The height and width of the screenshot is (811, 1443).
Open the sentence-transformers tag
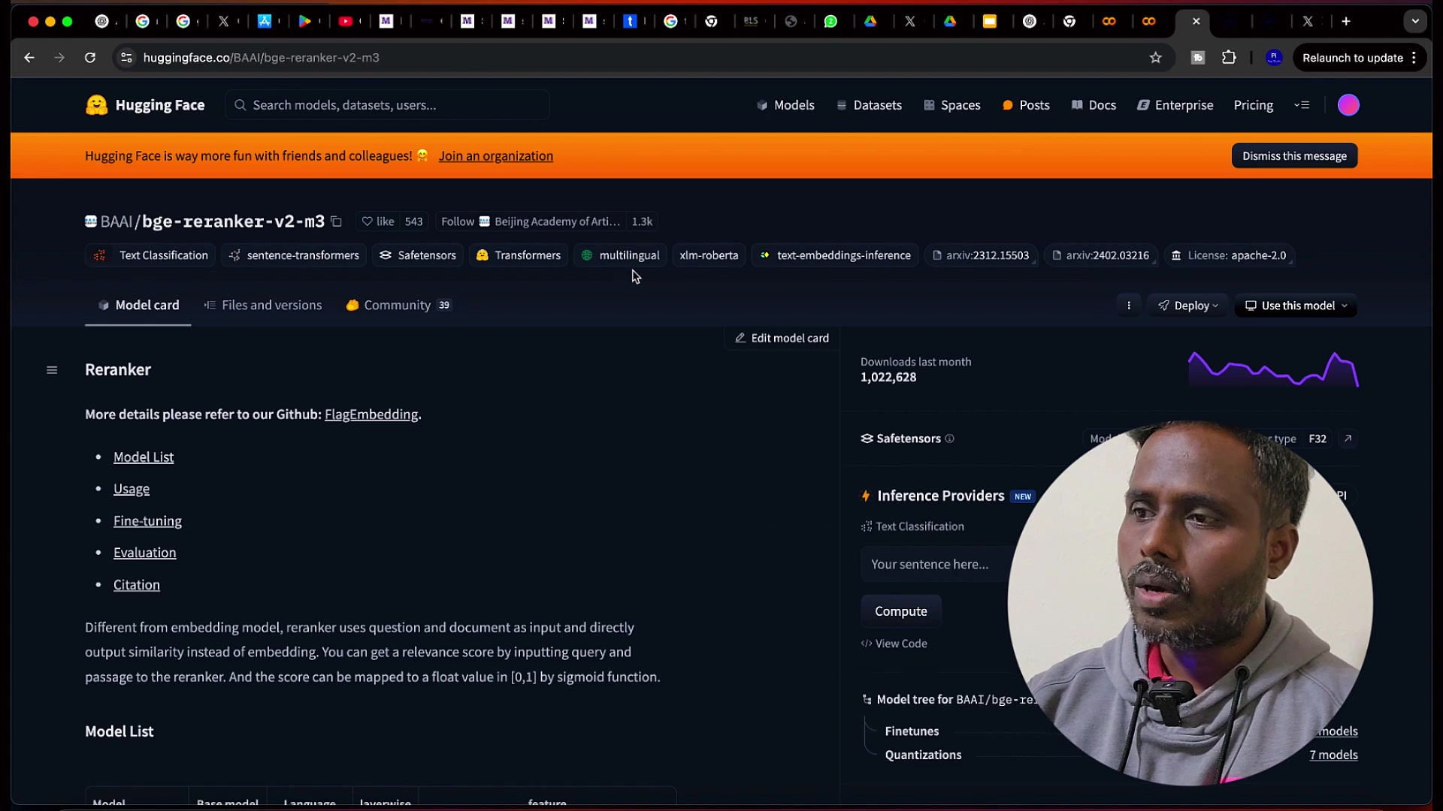coord(294,255)
